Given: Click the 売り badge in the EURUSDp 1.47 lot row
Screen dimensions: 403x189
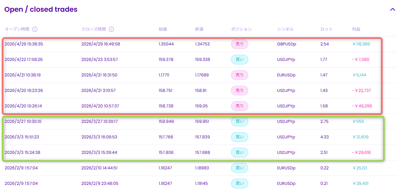Looking at the screenshot, I should coord(240,75).
